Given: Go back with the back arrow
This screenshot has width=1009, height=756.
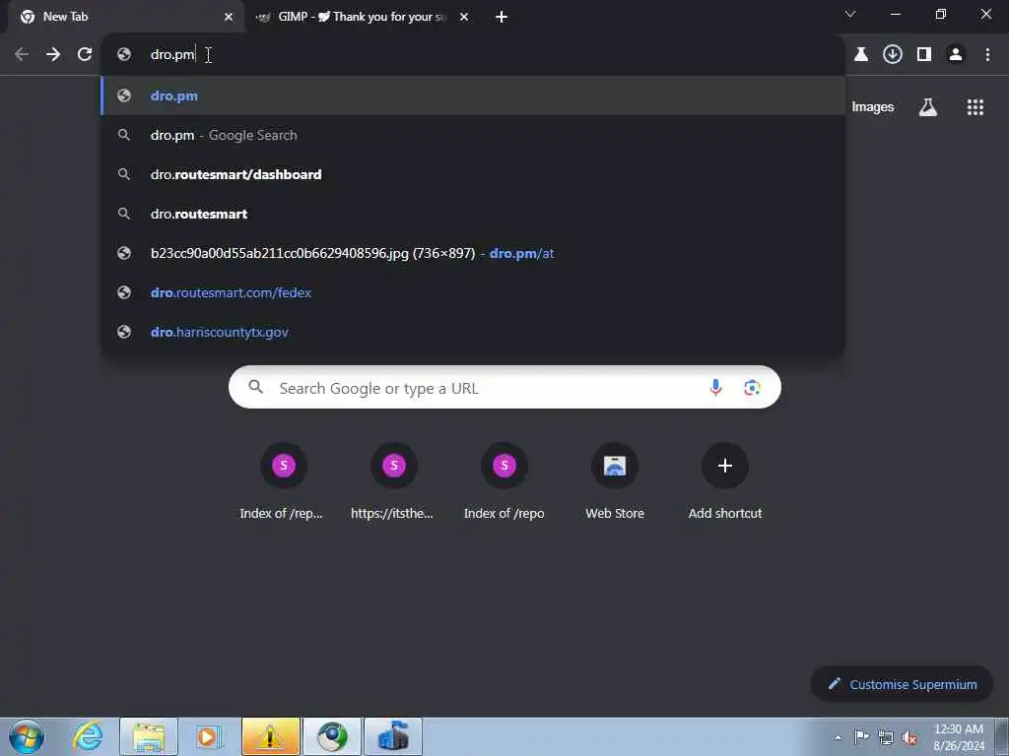Looking at the screenshot, I should pyautogui.click(x=22, y=55).
